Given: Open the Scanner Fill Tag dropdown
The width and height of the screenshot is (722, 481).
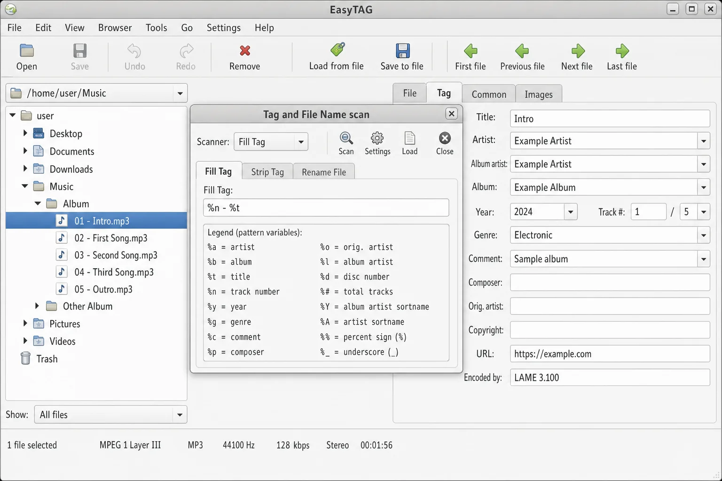Looking at the screenshot, I should coord(301,142).
